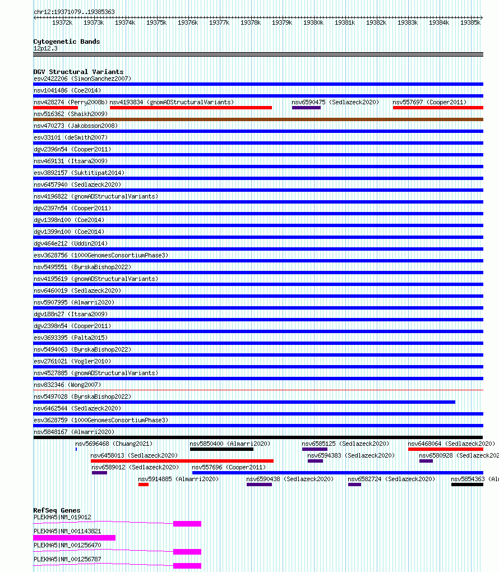Viewport: 499px width, 572px height.
Task: Click the 19385k ruler position marker
Action: [470, 22]
